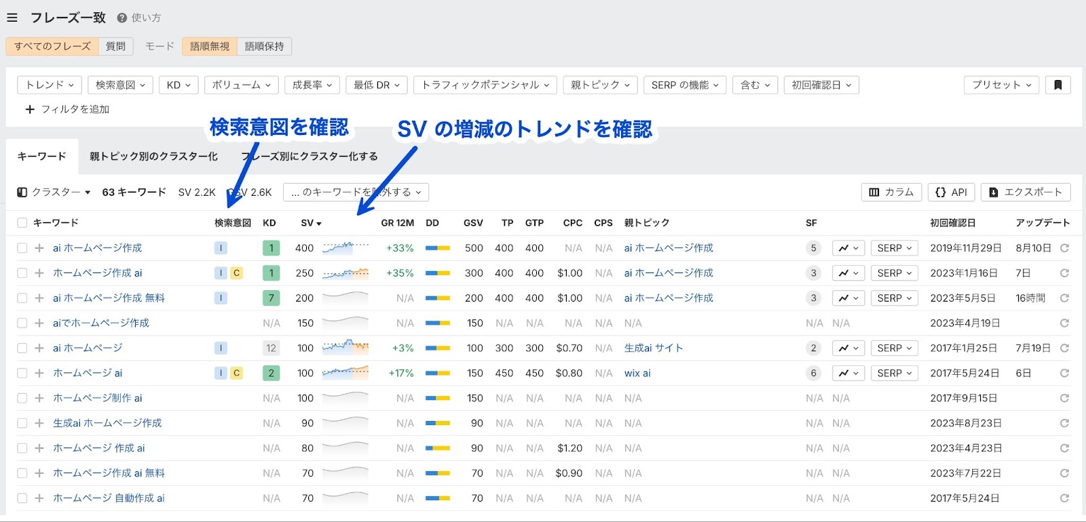The image size is (1086, 522).
Task: Click the I intent badge for 'ai ホームページ'
Action: click(x=221, y=348)
